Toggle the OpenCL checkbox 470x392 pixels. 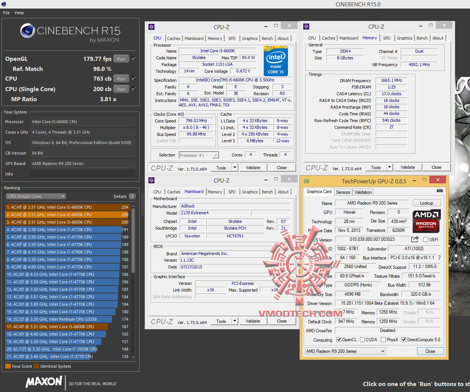click(x=339, y=340)
